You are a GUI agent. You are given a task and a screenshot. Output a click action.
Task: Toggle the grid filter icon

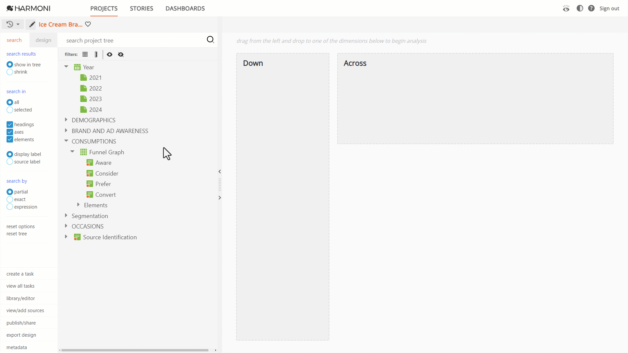(x=85, y=54)
